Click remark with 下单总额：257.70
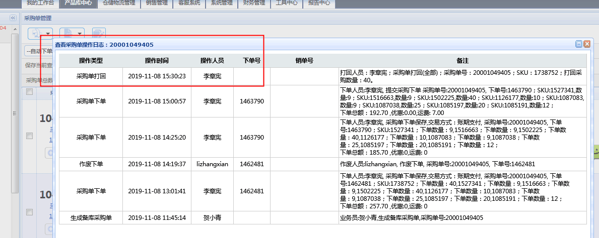This screenshot has width=599, height=238. pyautogui.click(x=462, y=191)
